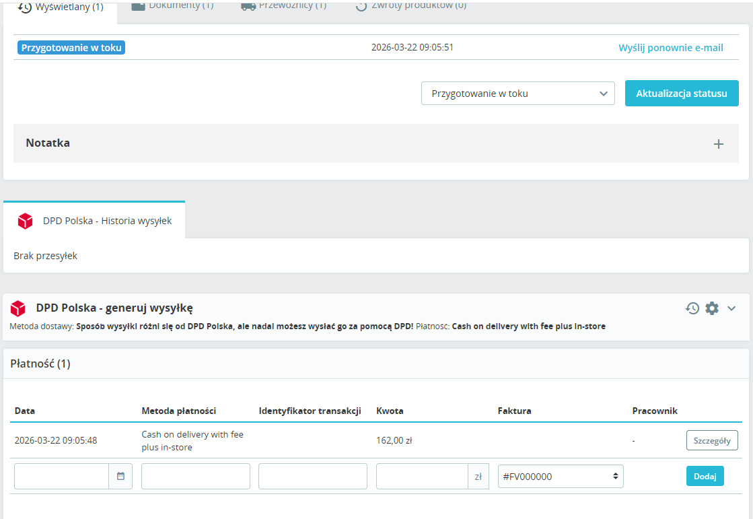Click the plus icon in the Notatka section
The height and width of the screenshot is (519, 753).
(718, 143)
